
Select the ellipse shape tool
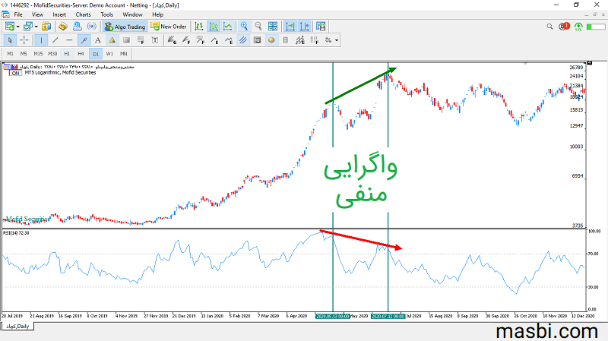click(x=271, y=40)
